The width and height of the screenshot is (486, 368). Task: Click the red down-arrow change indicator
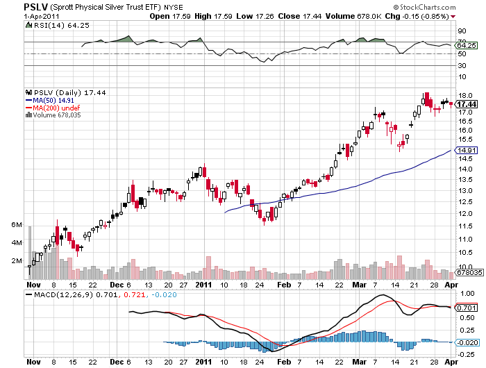pyautogui.click(x=453, y=17)
